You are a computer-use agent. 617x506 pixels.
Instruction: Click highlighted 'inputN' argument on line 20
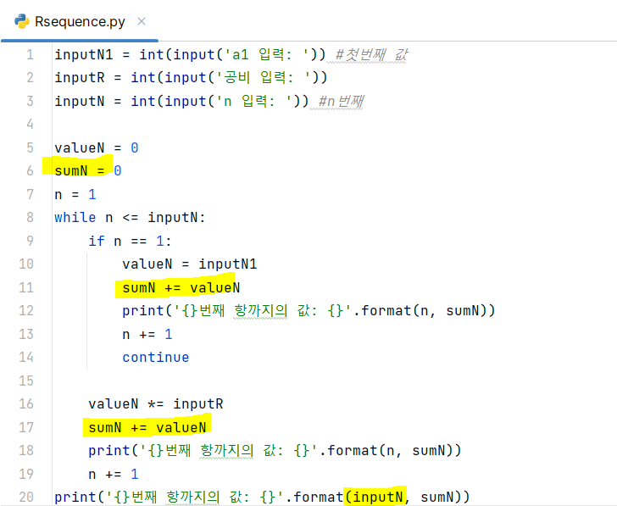[x=378, y=497]
